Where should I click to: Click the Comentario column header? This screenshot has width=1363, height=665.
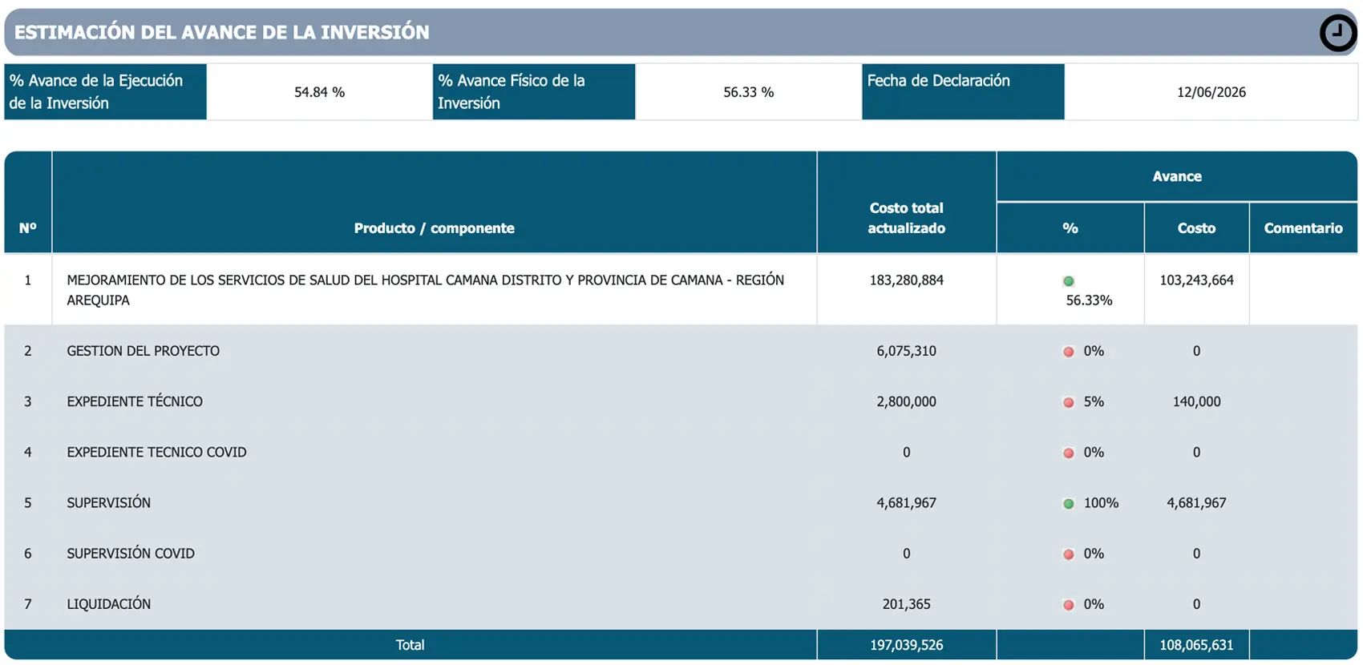[1303, 228]
